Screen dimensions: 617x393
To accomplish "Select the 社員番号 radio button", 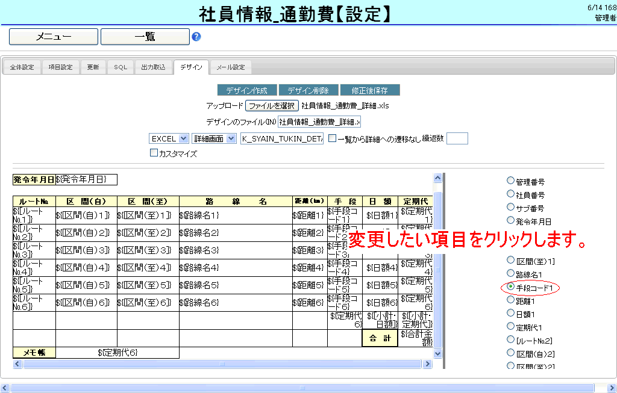I will pos(511,194).
